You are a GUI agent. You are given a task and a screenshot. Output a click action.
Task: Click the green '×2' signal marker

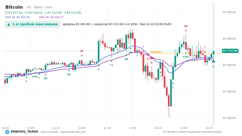coord(111,63)
